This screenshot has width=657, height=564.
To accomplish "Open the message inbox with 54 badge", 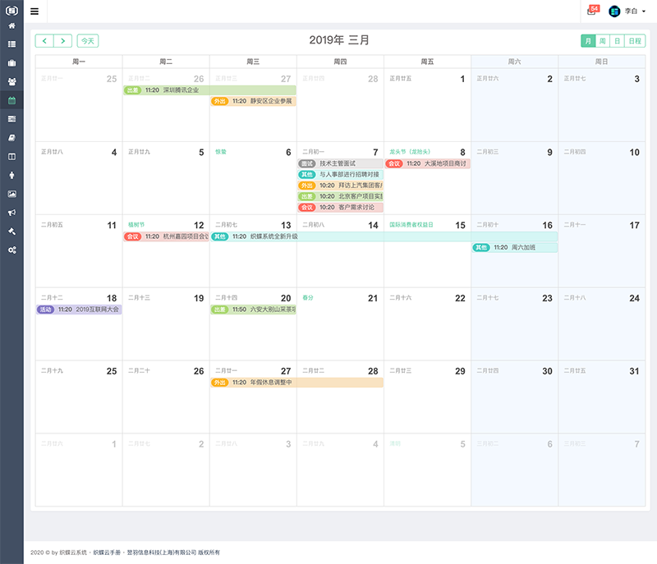I will click(592, 11).
